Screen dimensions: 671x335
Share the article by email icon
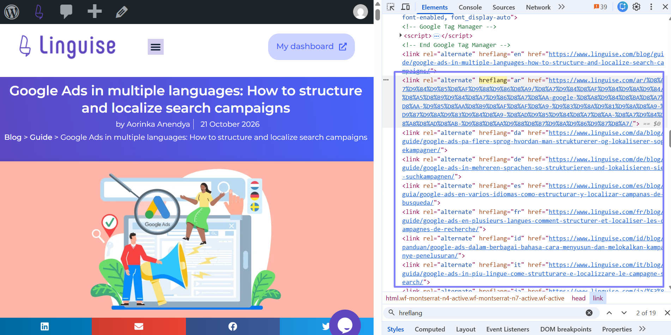(x=139, y=327)
